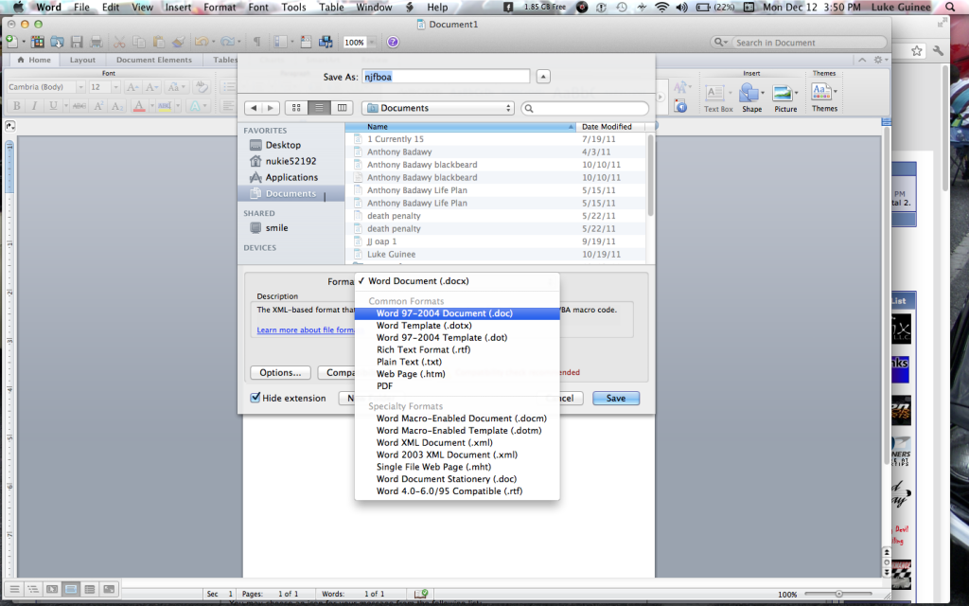Click the Paste clipboard icon

click(x=159, y=42)
